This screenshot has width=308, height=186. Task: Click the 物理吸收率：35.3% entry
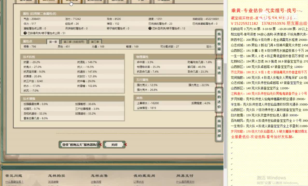(x=148, y=67)
